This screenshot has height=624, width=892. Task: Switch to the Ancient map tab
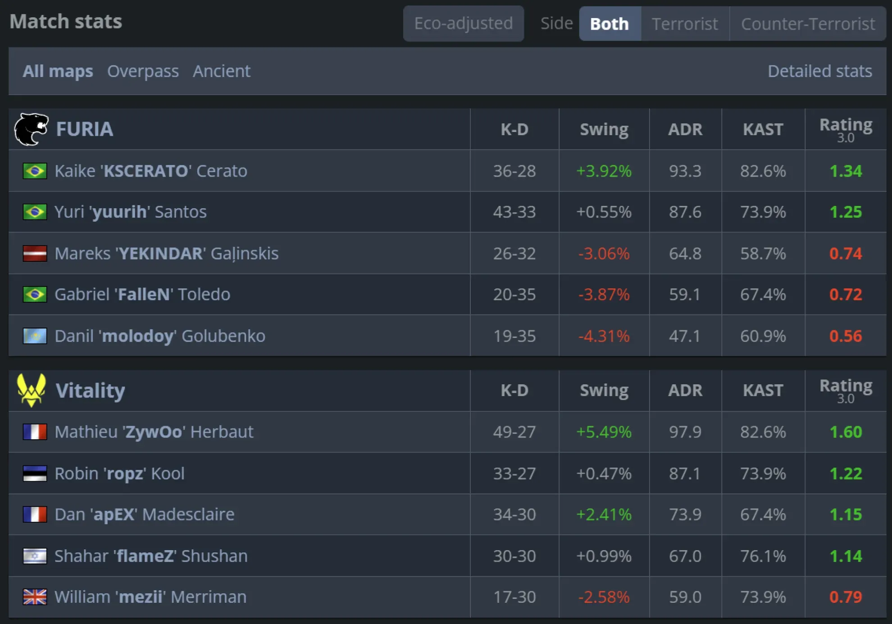point(222,71)
